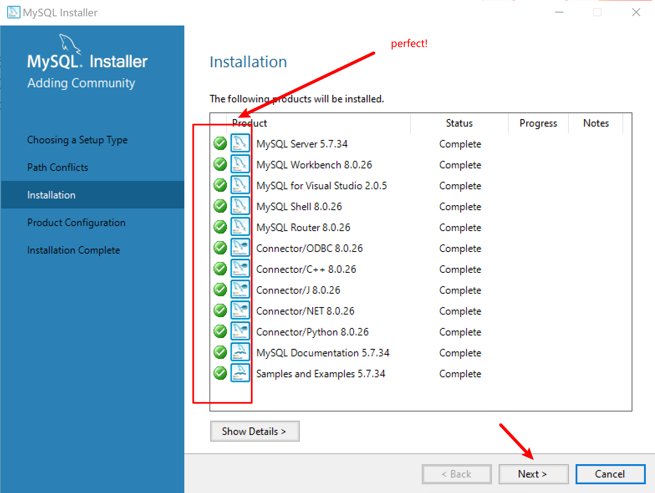Click the dolphin logo in the sidebar
This screenshot has height=493, width=655.
click(x=69, y=44)
